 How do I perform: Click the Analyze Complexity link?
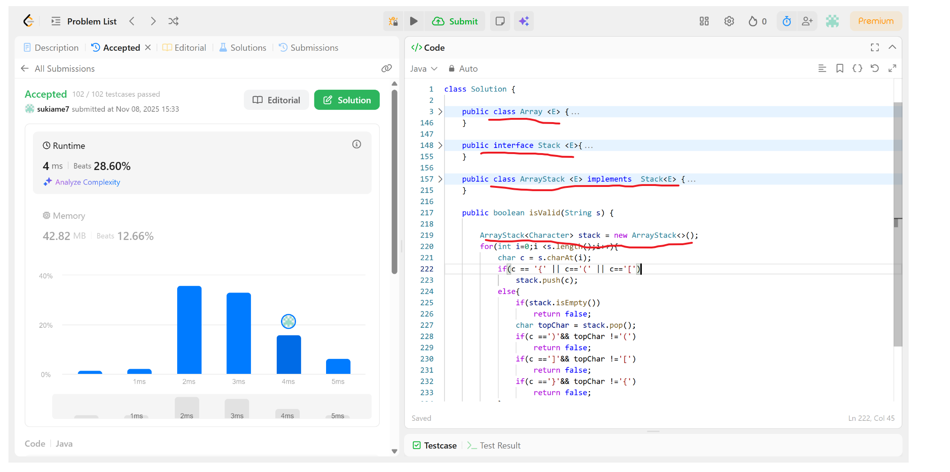(87, 182)
